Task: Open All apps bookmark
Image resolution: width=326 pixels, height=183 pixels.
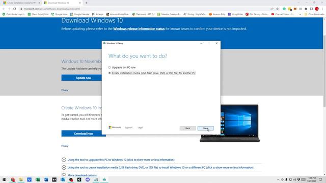Action: click(x=97, y=14)
